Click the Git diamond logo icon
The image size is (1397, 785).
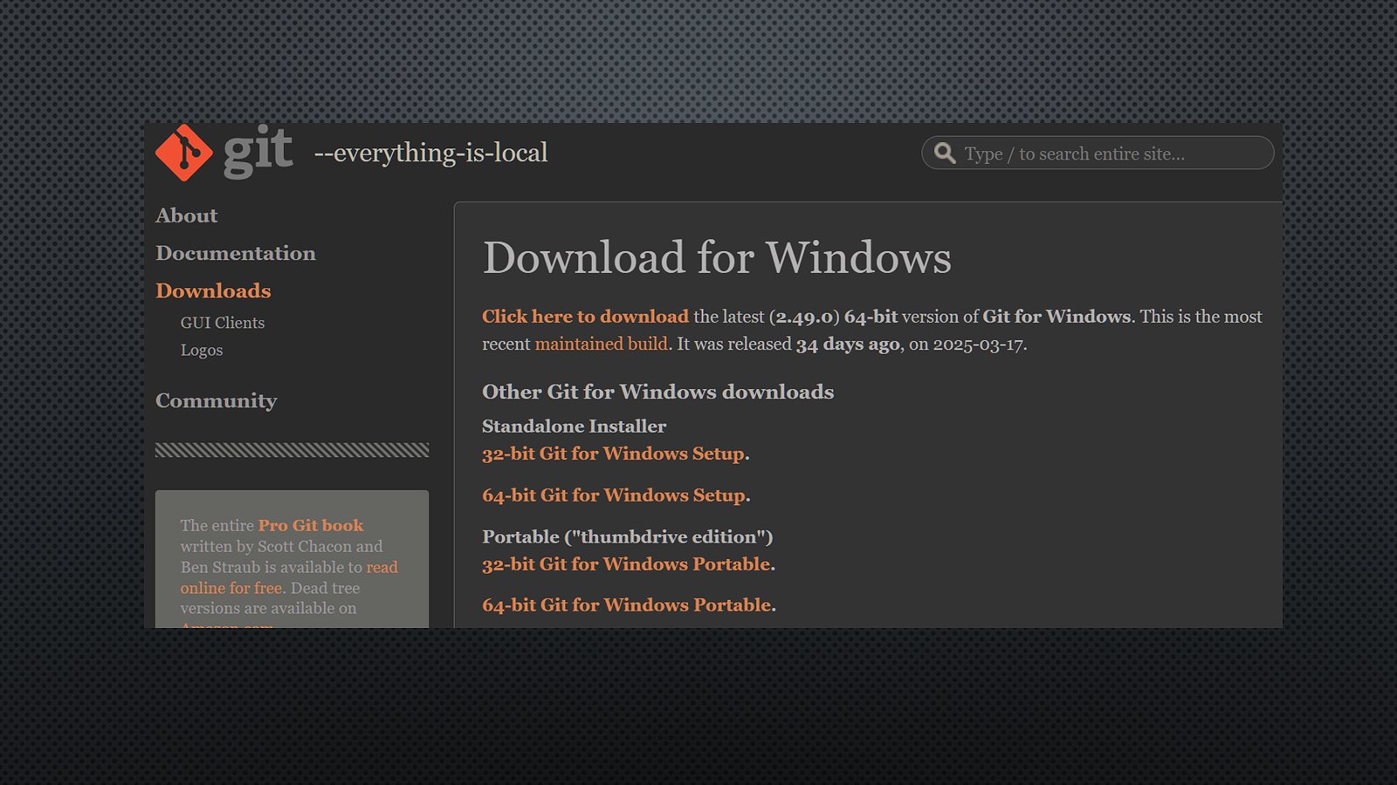[x=183, y=153]
